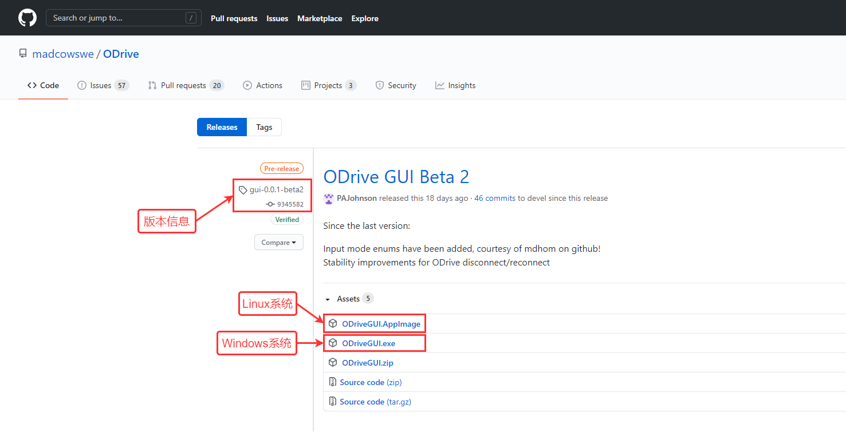Open the tag icon next to gui-0.0.1-beta2
The width and height of the screenshot is (846, 432).
243,189
